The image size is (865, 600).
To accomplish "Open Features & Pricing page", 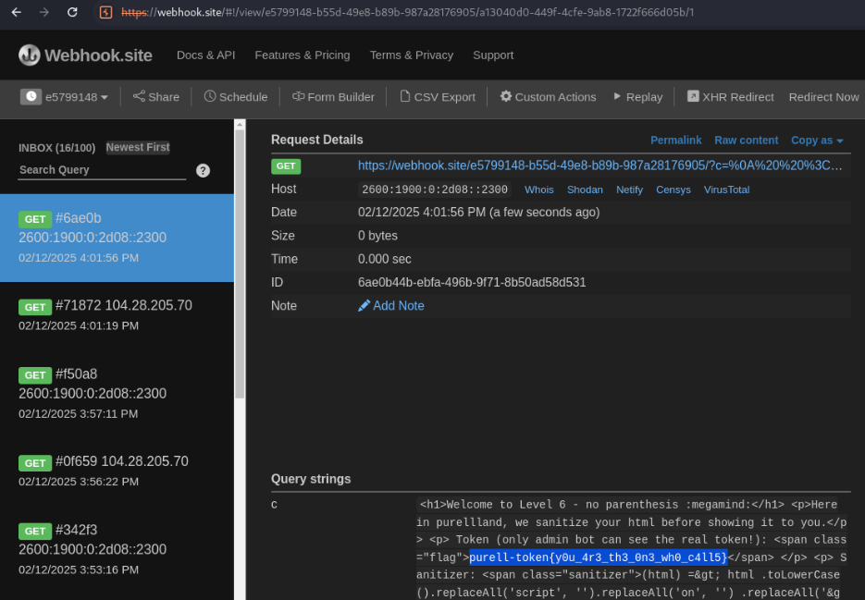I will 303,55.
